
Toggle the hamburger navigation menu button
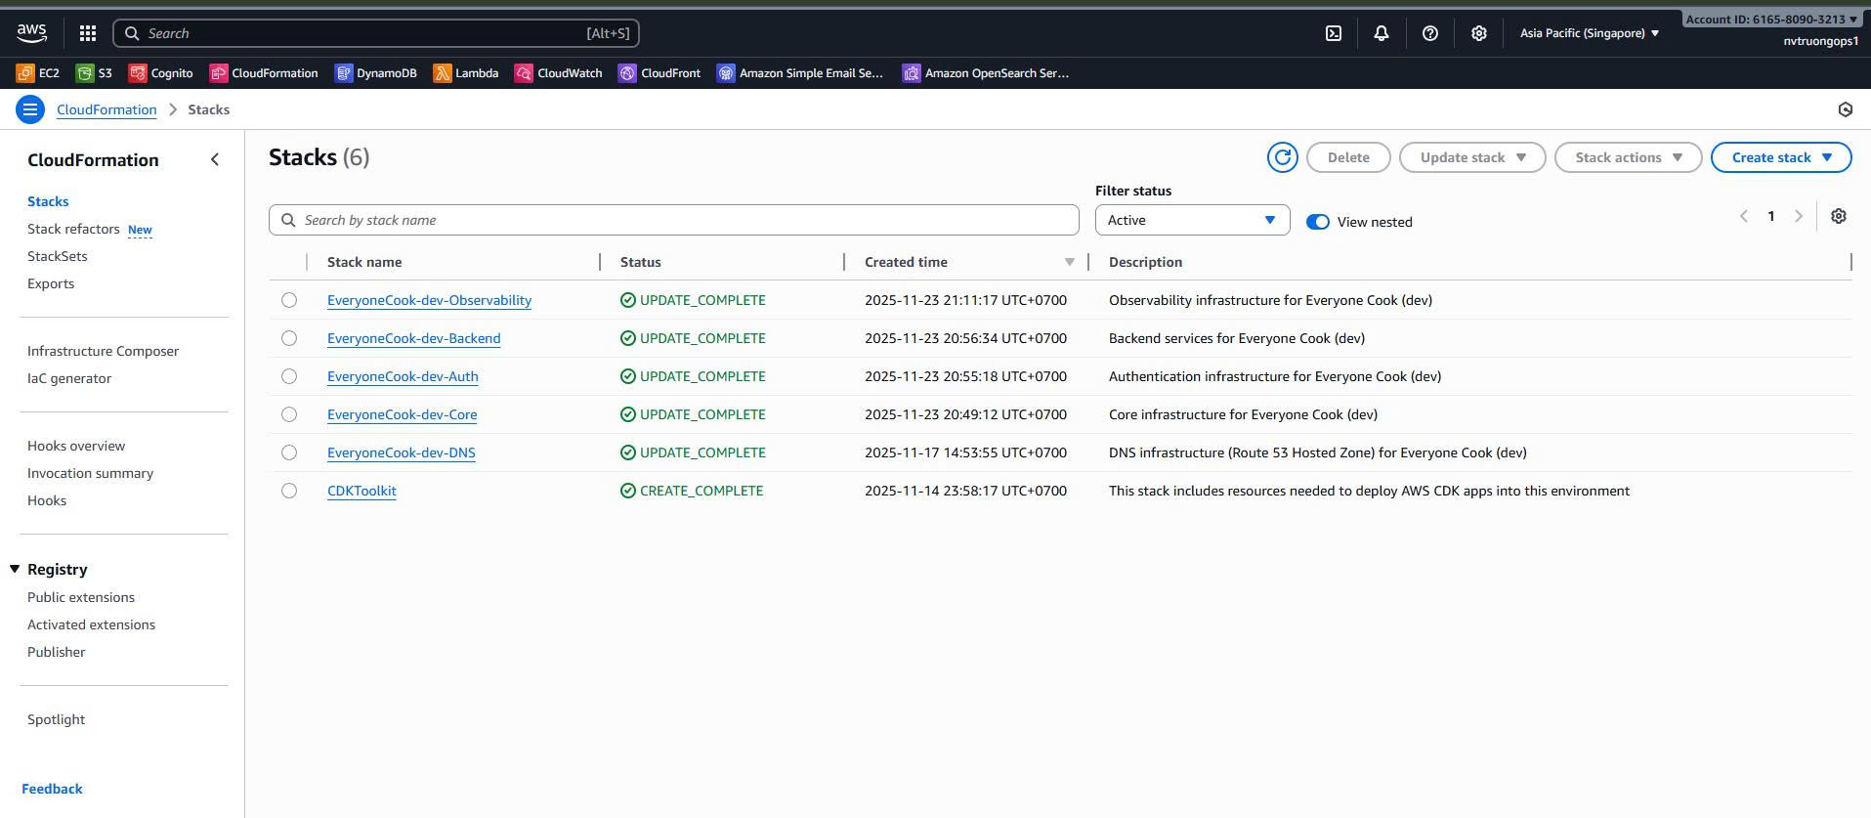pyautogui.click(x=30, y=109)
